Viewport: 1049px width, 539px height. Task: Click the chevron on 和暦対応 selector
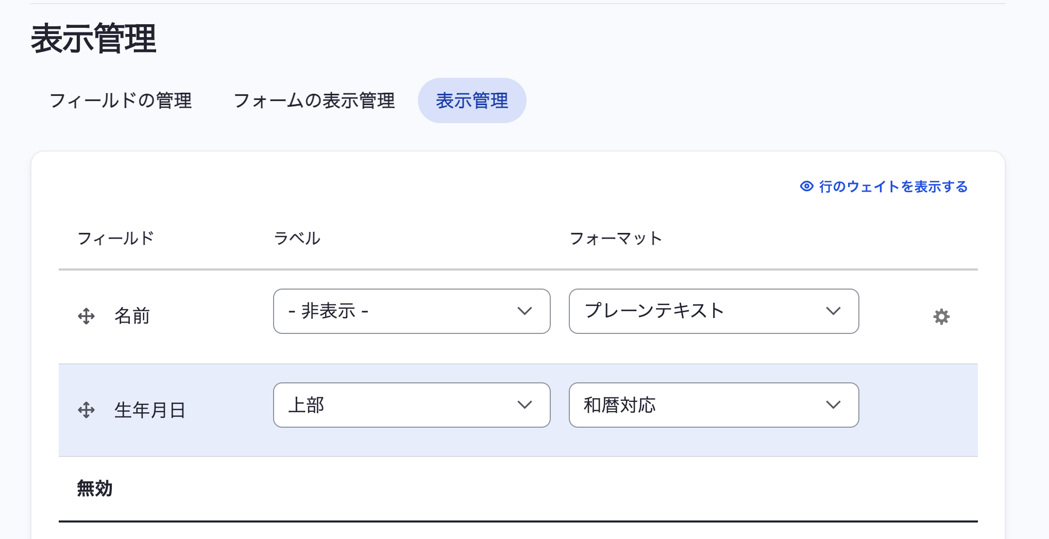coord(833,405)
